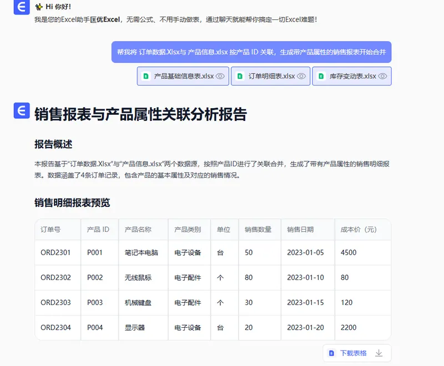Open the 库存变动表.xlsx attachment by its filename
Image resolution: width=444 pixels, height=366 pixels.
coord(352,77)
